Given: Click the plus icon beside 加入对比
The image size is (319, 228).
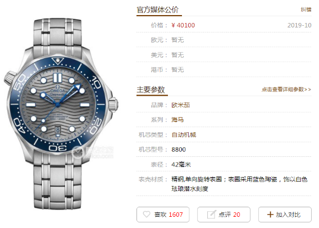Looking at the screenshot, I should 270,215.
